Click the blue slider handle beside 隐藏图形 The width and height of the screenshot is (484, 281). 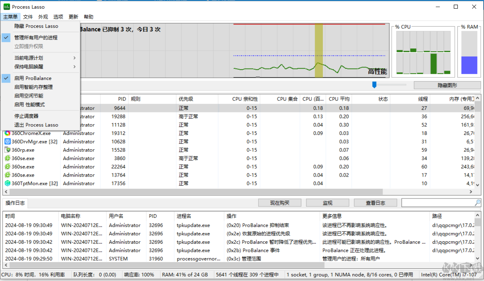pyautogui.click(x=374, y=85)
